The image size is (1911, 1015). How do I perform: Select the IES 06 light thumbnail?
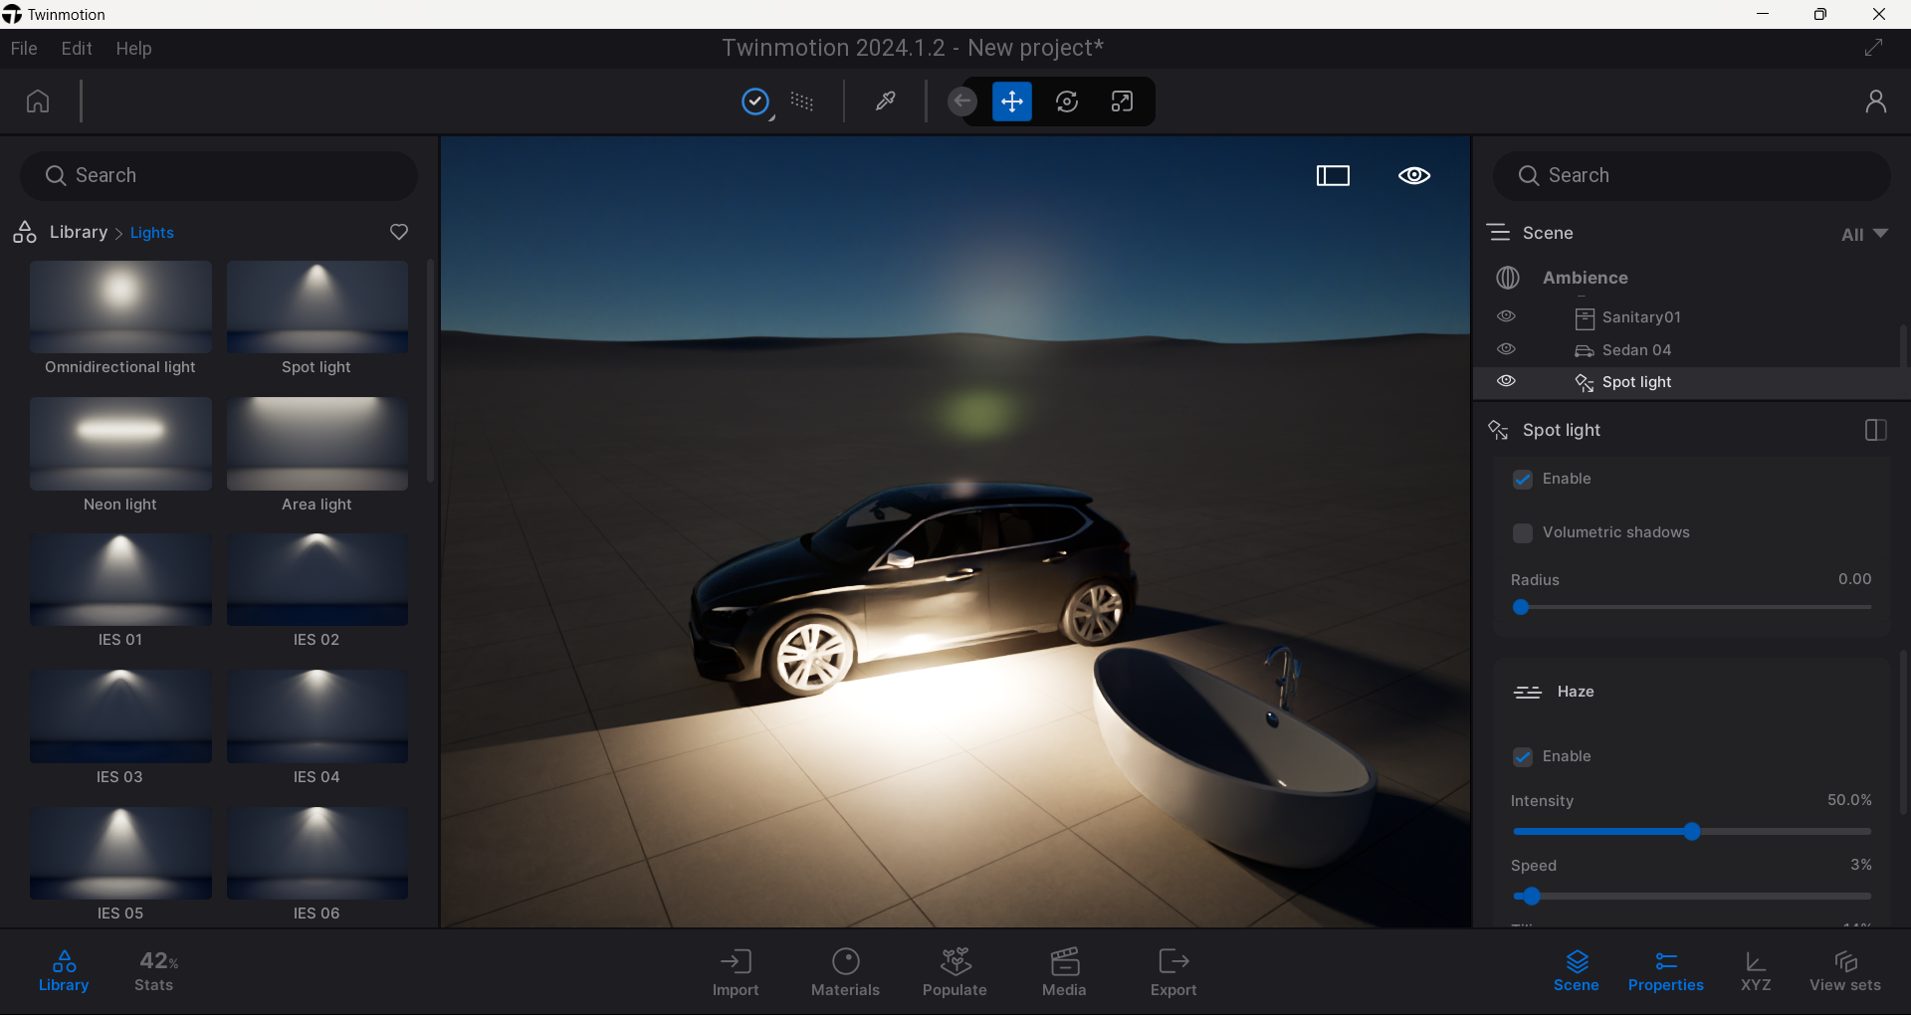click(x=318, y=853)
